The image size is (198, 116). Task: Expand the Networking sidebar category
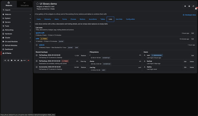(x=17, y=30)
